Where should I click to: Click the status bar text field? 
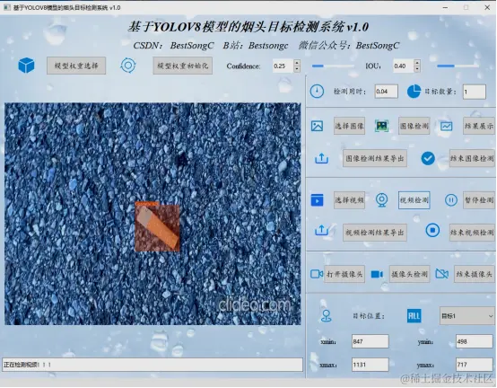153,365
